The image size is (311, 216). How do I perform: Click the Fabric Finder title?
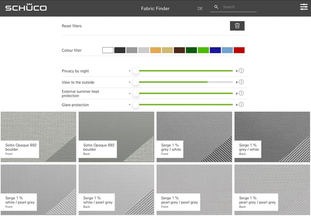coord(155,9)
